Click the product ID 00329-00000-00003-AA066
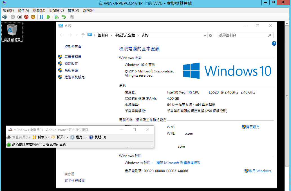This screenshot has width=291, height=191. tap(166, 171)
